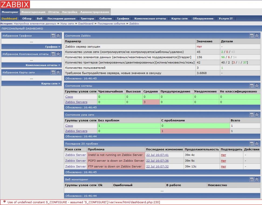
Task: Open menu icon in Избранное Комплексные отчеты widget
Action: pos(53,54)
